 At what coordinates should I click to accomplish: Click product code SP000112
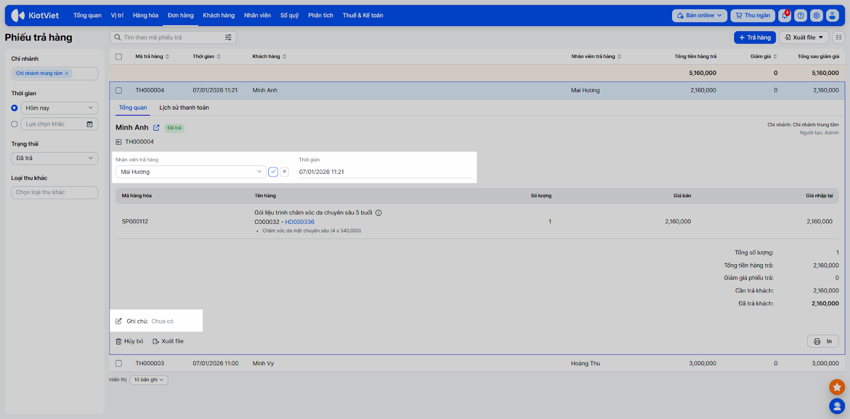pyautogui.click(x=135, y=222)
